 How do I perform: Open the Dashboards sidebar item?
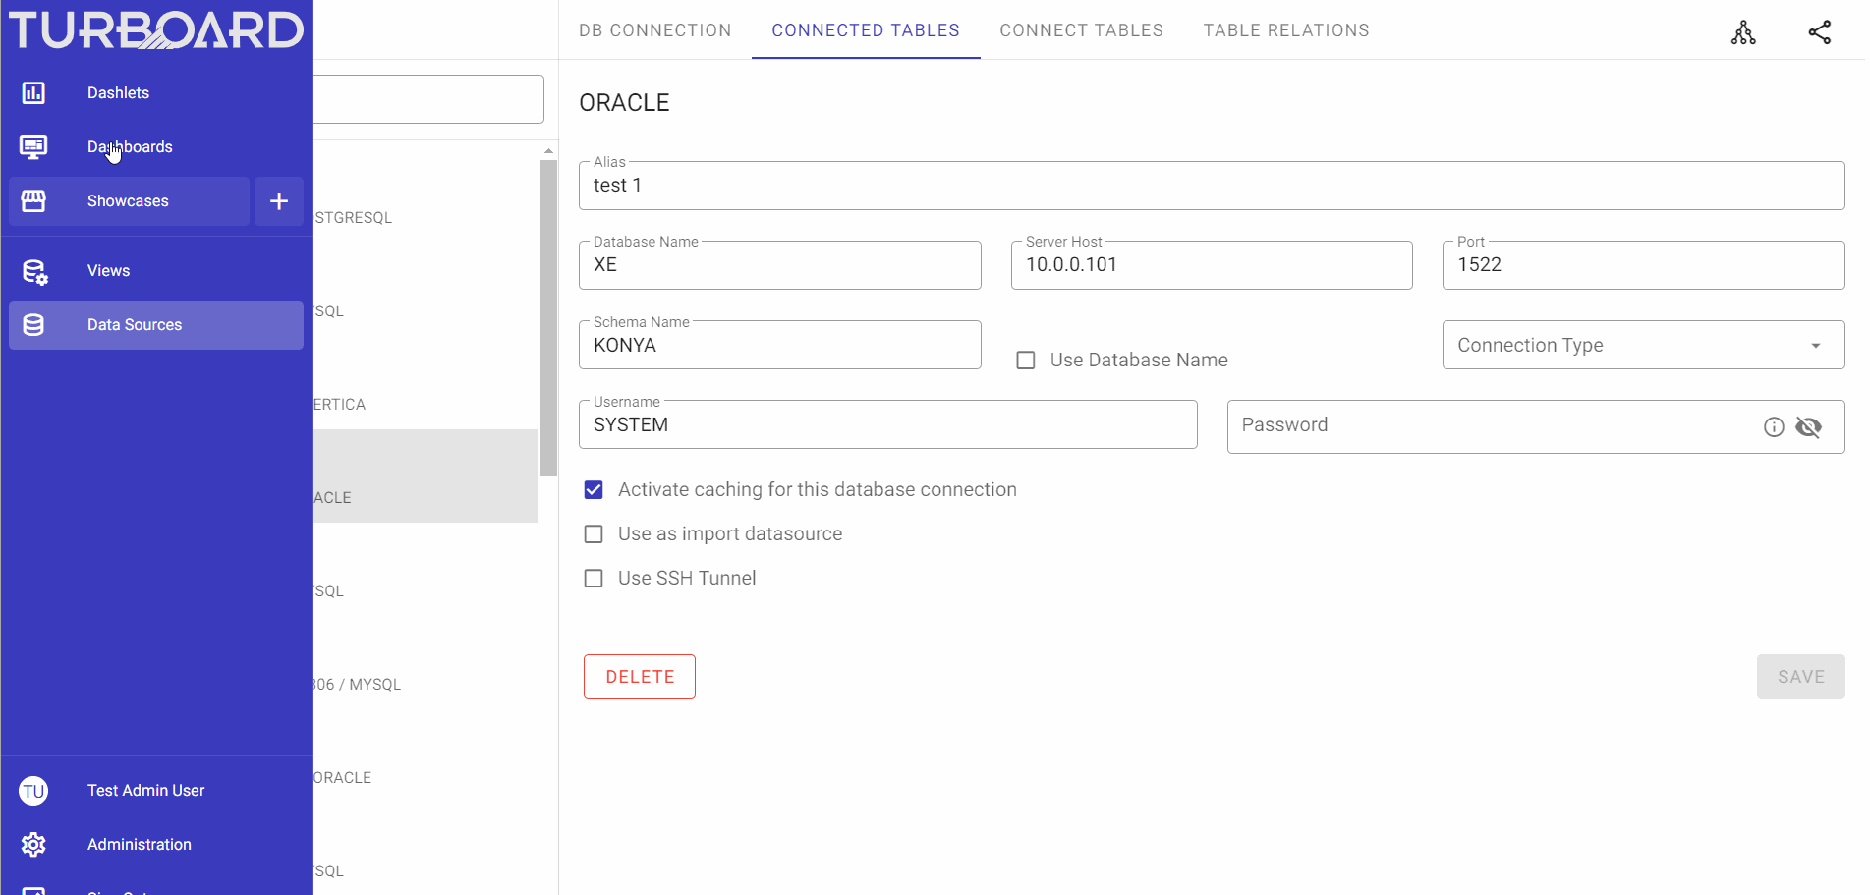pos(156,147)
